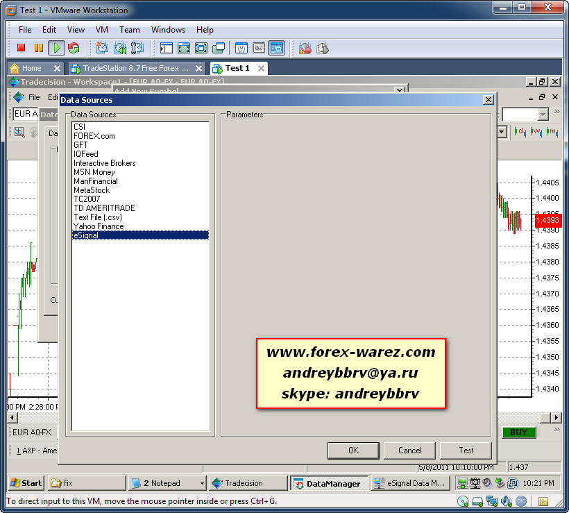Expand the Notepad taskbar group arrow
This screenshot has height=513, width=569.
point(202,483)
